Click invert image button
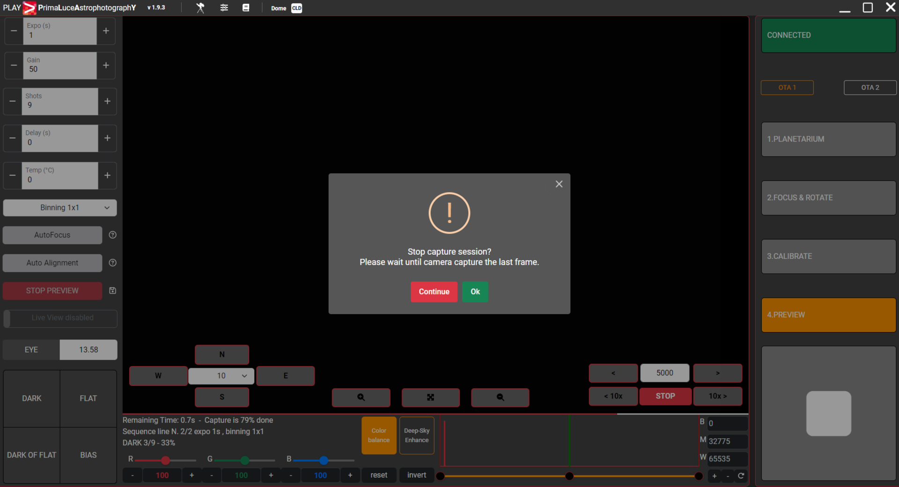Image resolution: width=899 pixels, height=487 pixels. pos(417,475)
